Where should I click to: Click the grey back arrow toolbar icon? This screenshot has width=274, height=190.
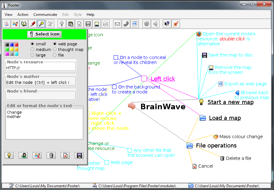pyautogui.click(x=155, y=24)
